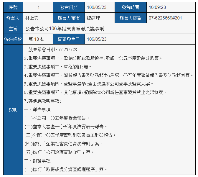198x177 pixels.
Task: Click the 發言日期 header cell
Action: pyautogui.click(x=69, y=7)
